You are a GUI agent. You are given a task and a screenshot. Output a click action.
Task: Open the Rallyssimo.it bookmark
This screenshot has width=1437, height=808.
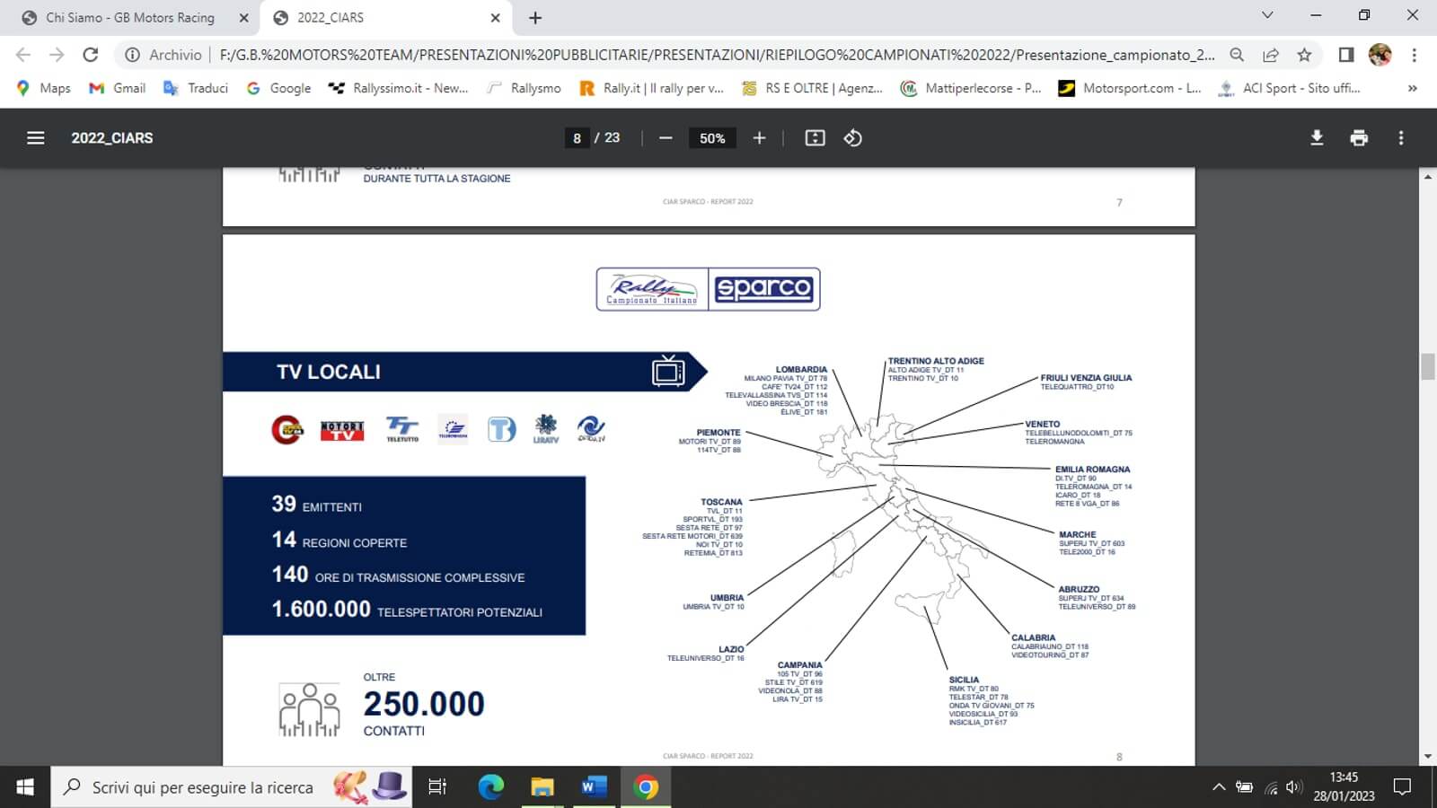coord(399,88)
